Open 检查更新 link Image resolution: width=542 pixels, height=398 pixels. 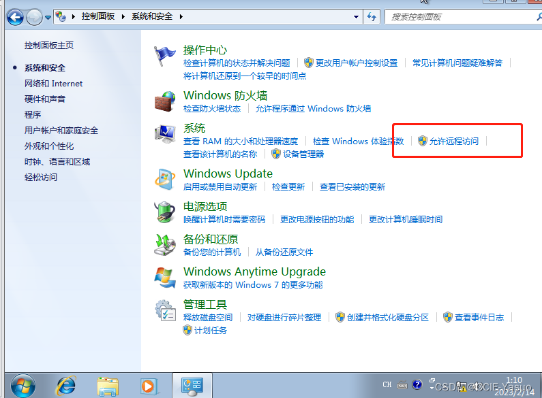point(288,187)
